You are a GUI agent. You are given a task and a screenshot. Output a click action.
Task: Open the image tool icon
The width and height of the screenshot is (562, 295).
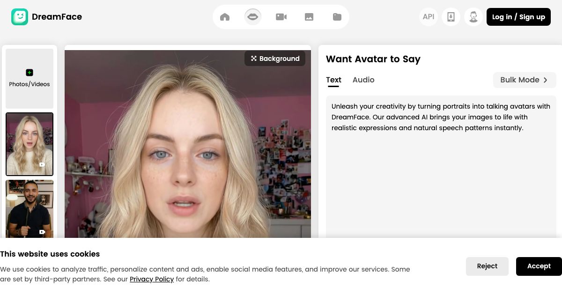point(309,17)
